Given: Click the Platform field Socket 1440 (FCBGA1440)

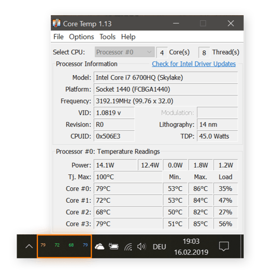Looking at the screenshot, I should pyautogui.click(x=166, y=89).
